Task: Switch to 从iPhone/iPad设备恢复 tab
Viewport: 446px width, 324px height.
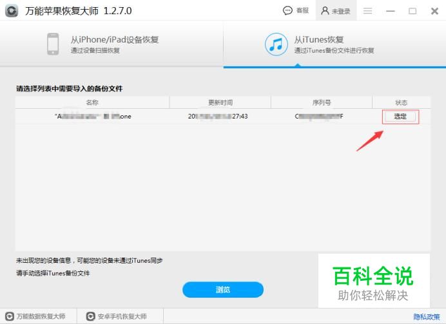Action: pos(111,44)
